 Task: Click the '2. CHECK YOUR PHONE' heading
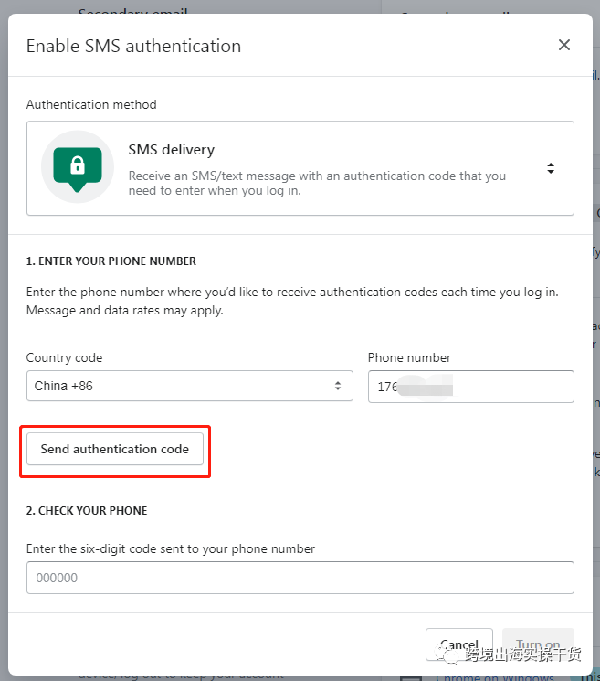click(x=87, y=511)
